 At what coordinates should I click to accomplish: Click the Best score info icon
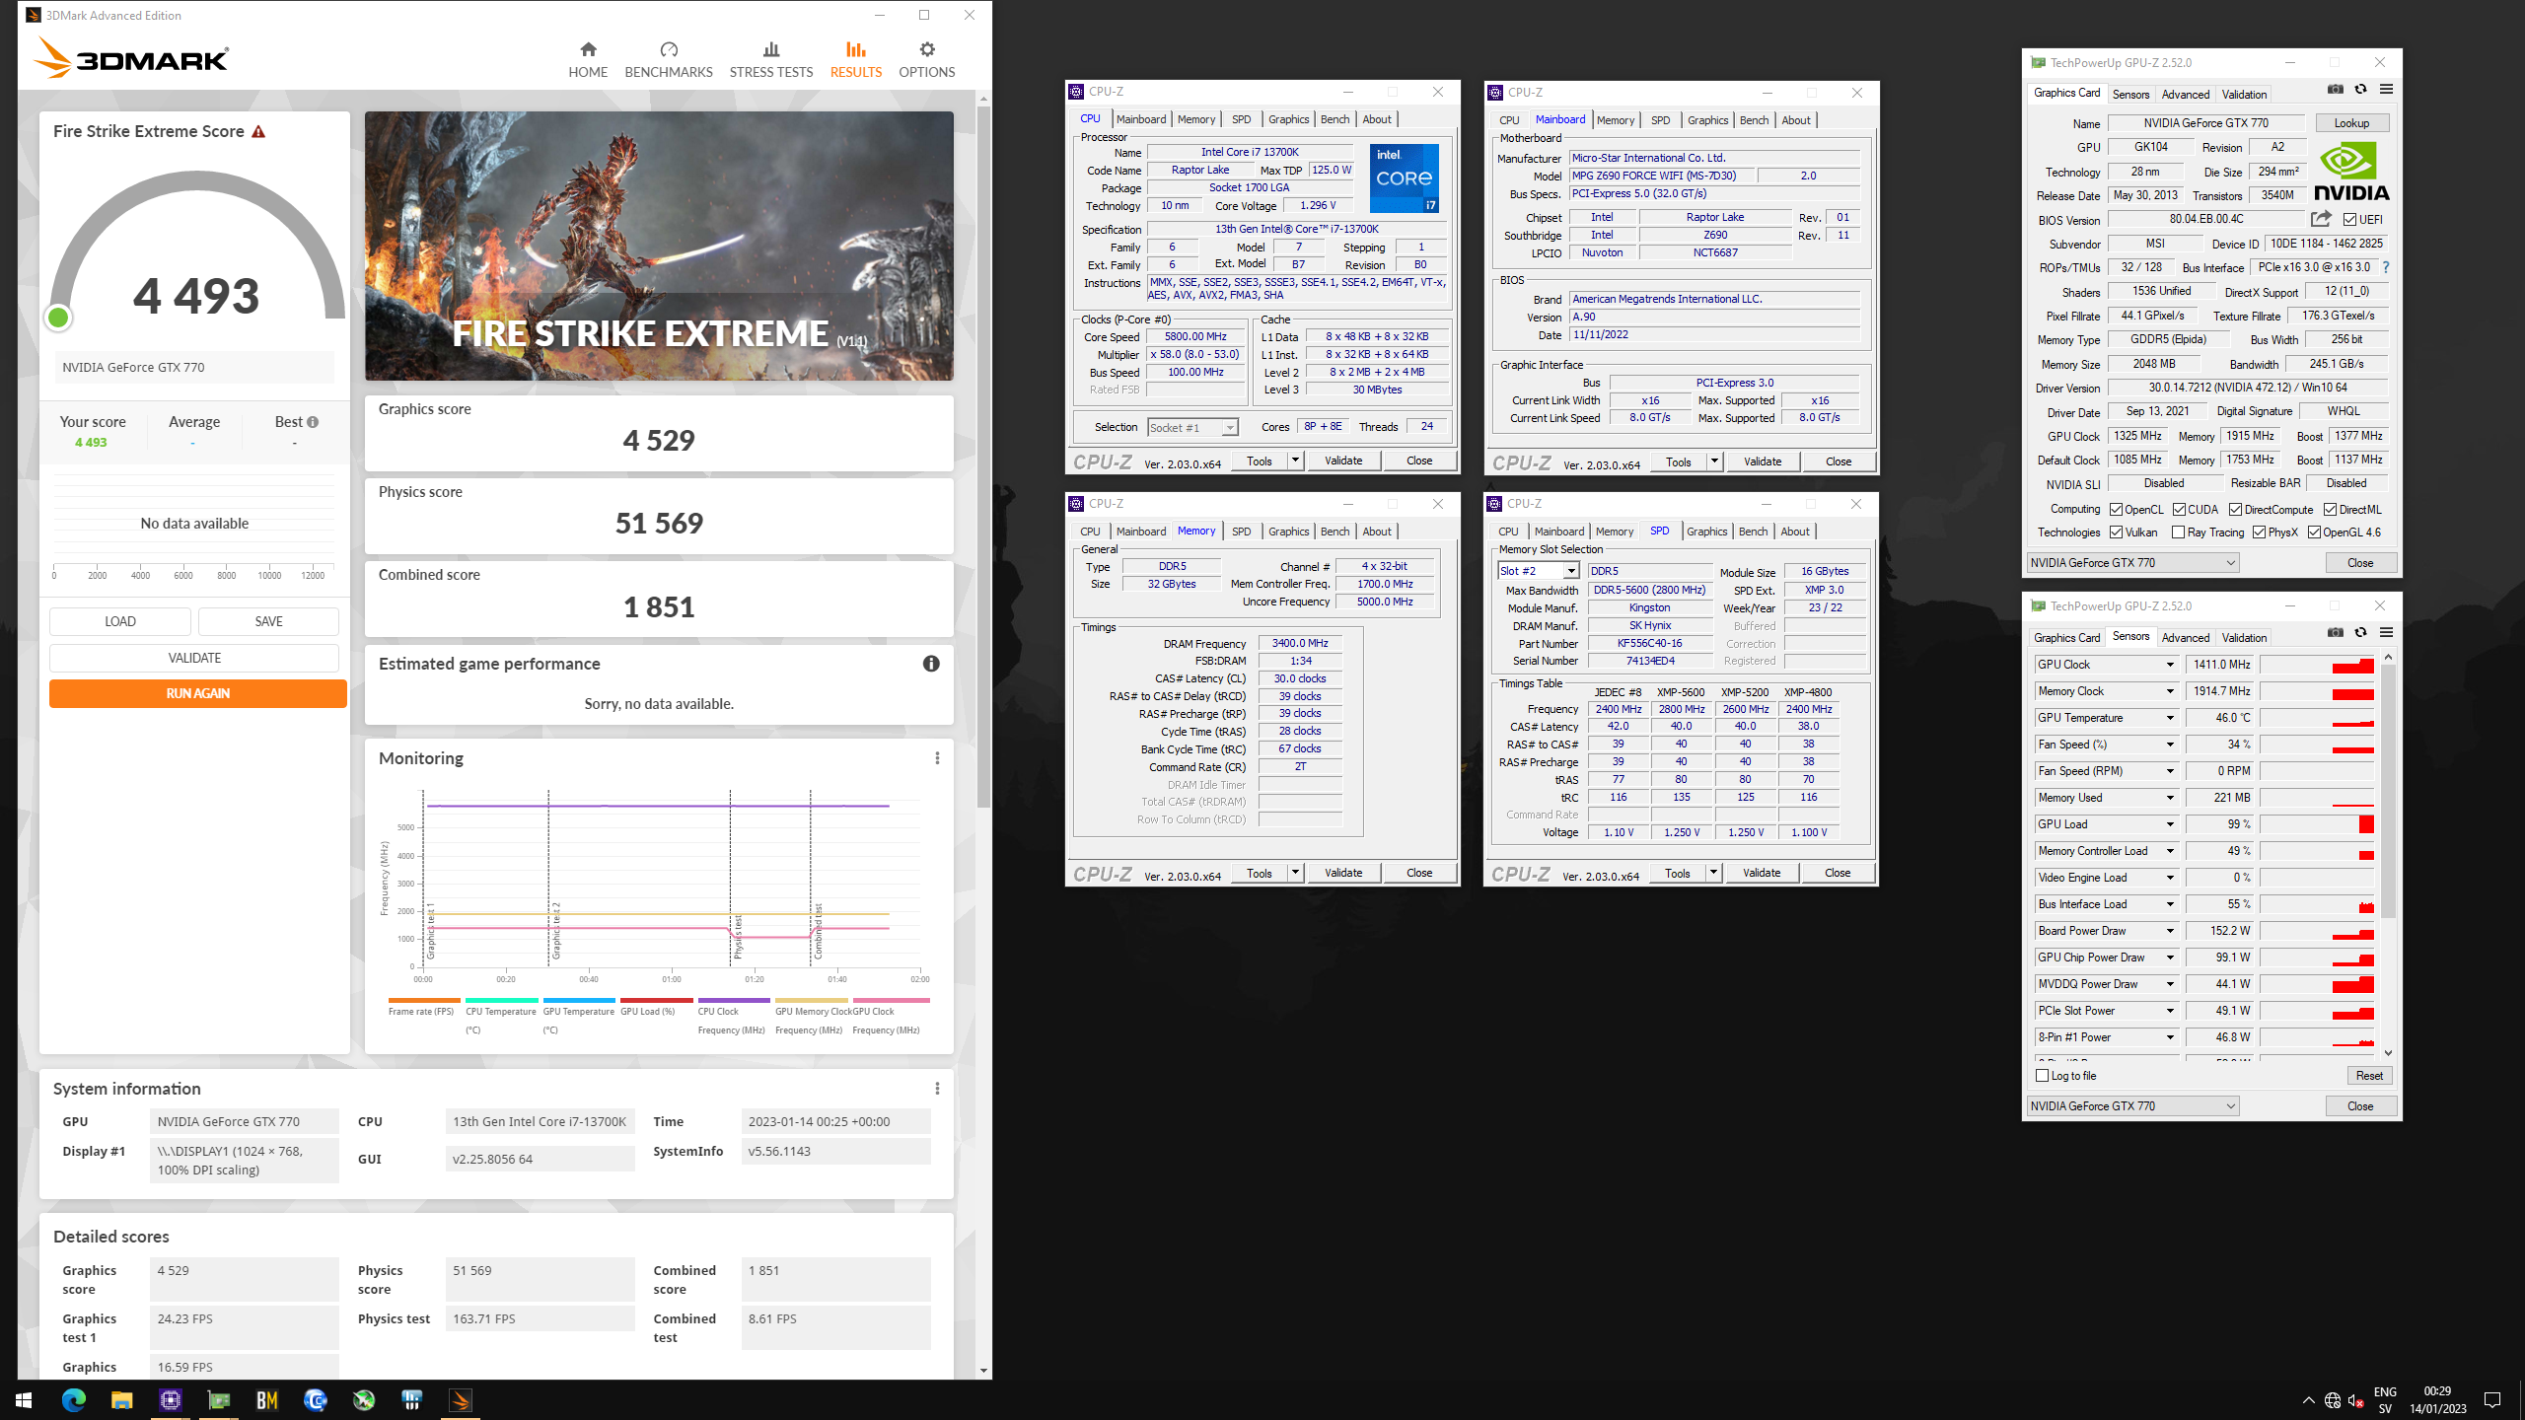point(313,422)
